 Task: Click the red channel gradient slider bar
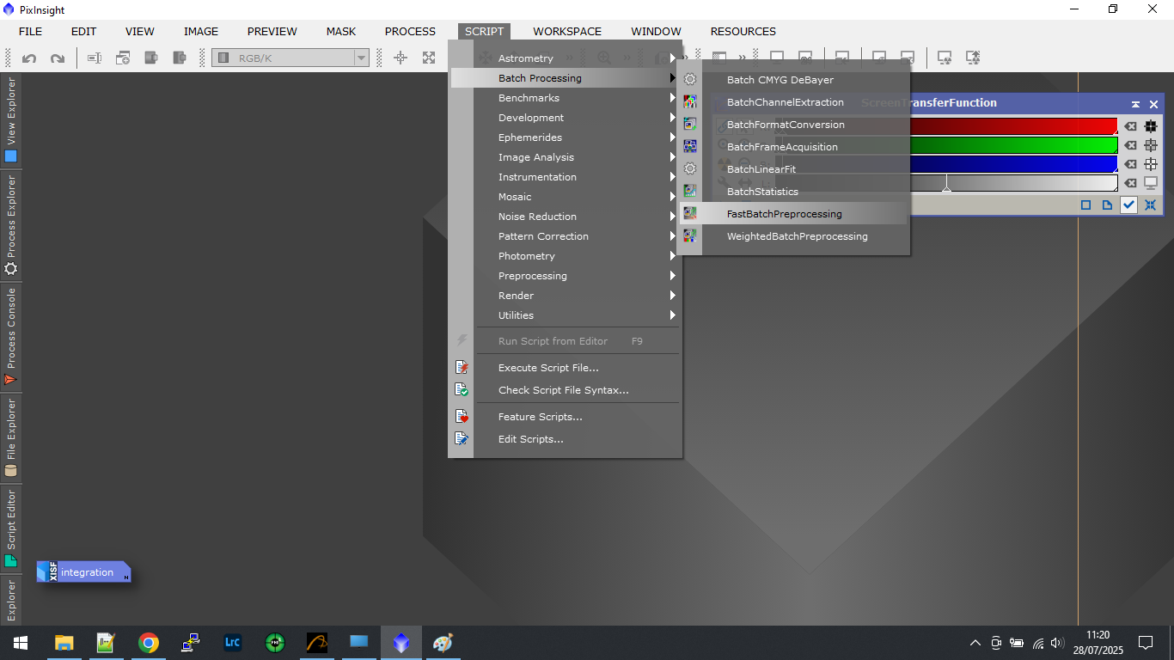pos(1012,126)
